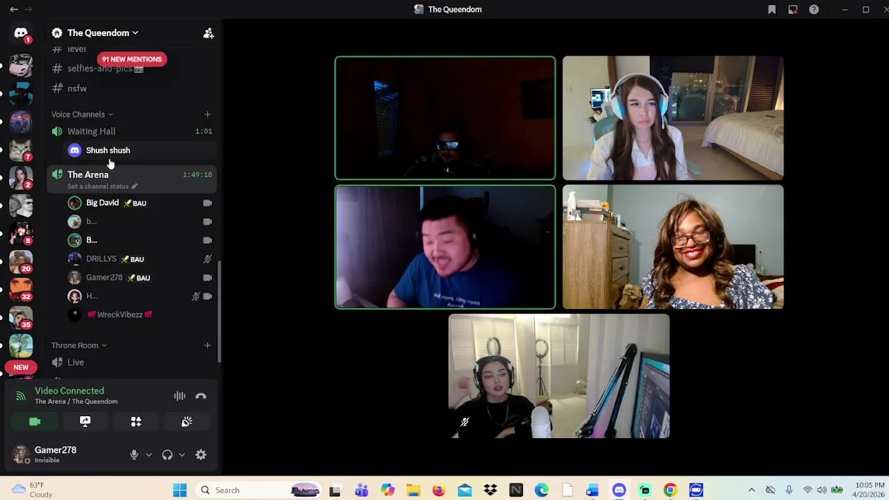Click Set a channel status
Screen dimensions: 889x500
(x=98, y=186)
